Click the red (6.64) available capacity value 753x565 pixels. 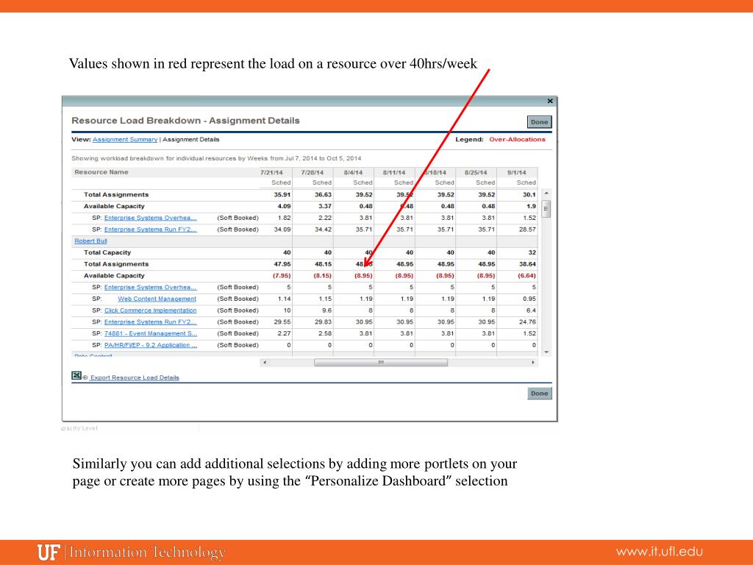(527, 276)
